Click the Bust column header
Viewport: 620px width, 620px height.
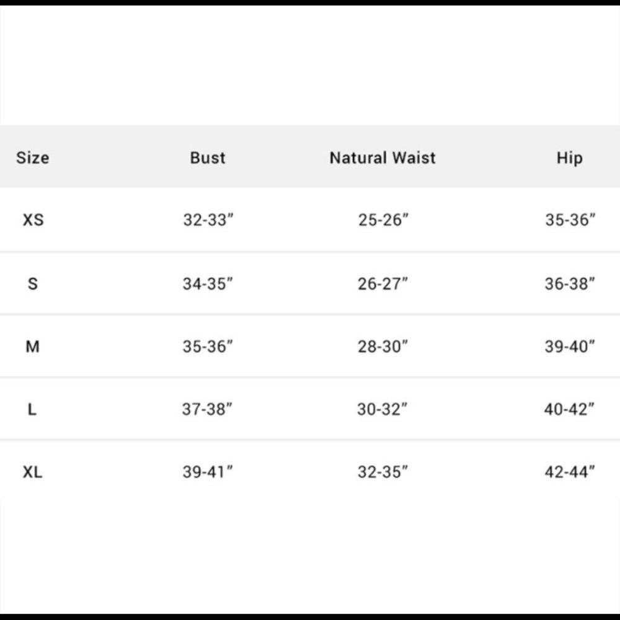(208, 157)
